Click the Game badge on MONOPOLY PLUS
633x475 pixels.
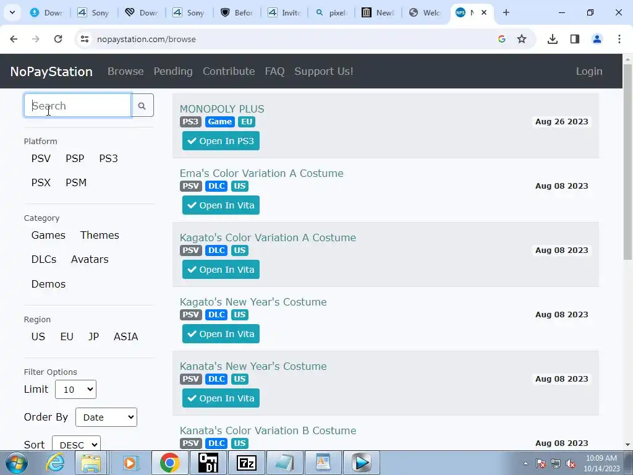coord(220,122)
